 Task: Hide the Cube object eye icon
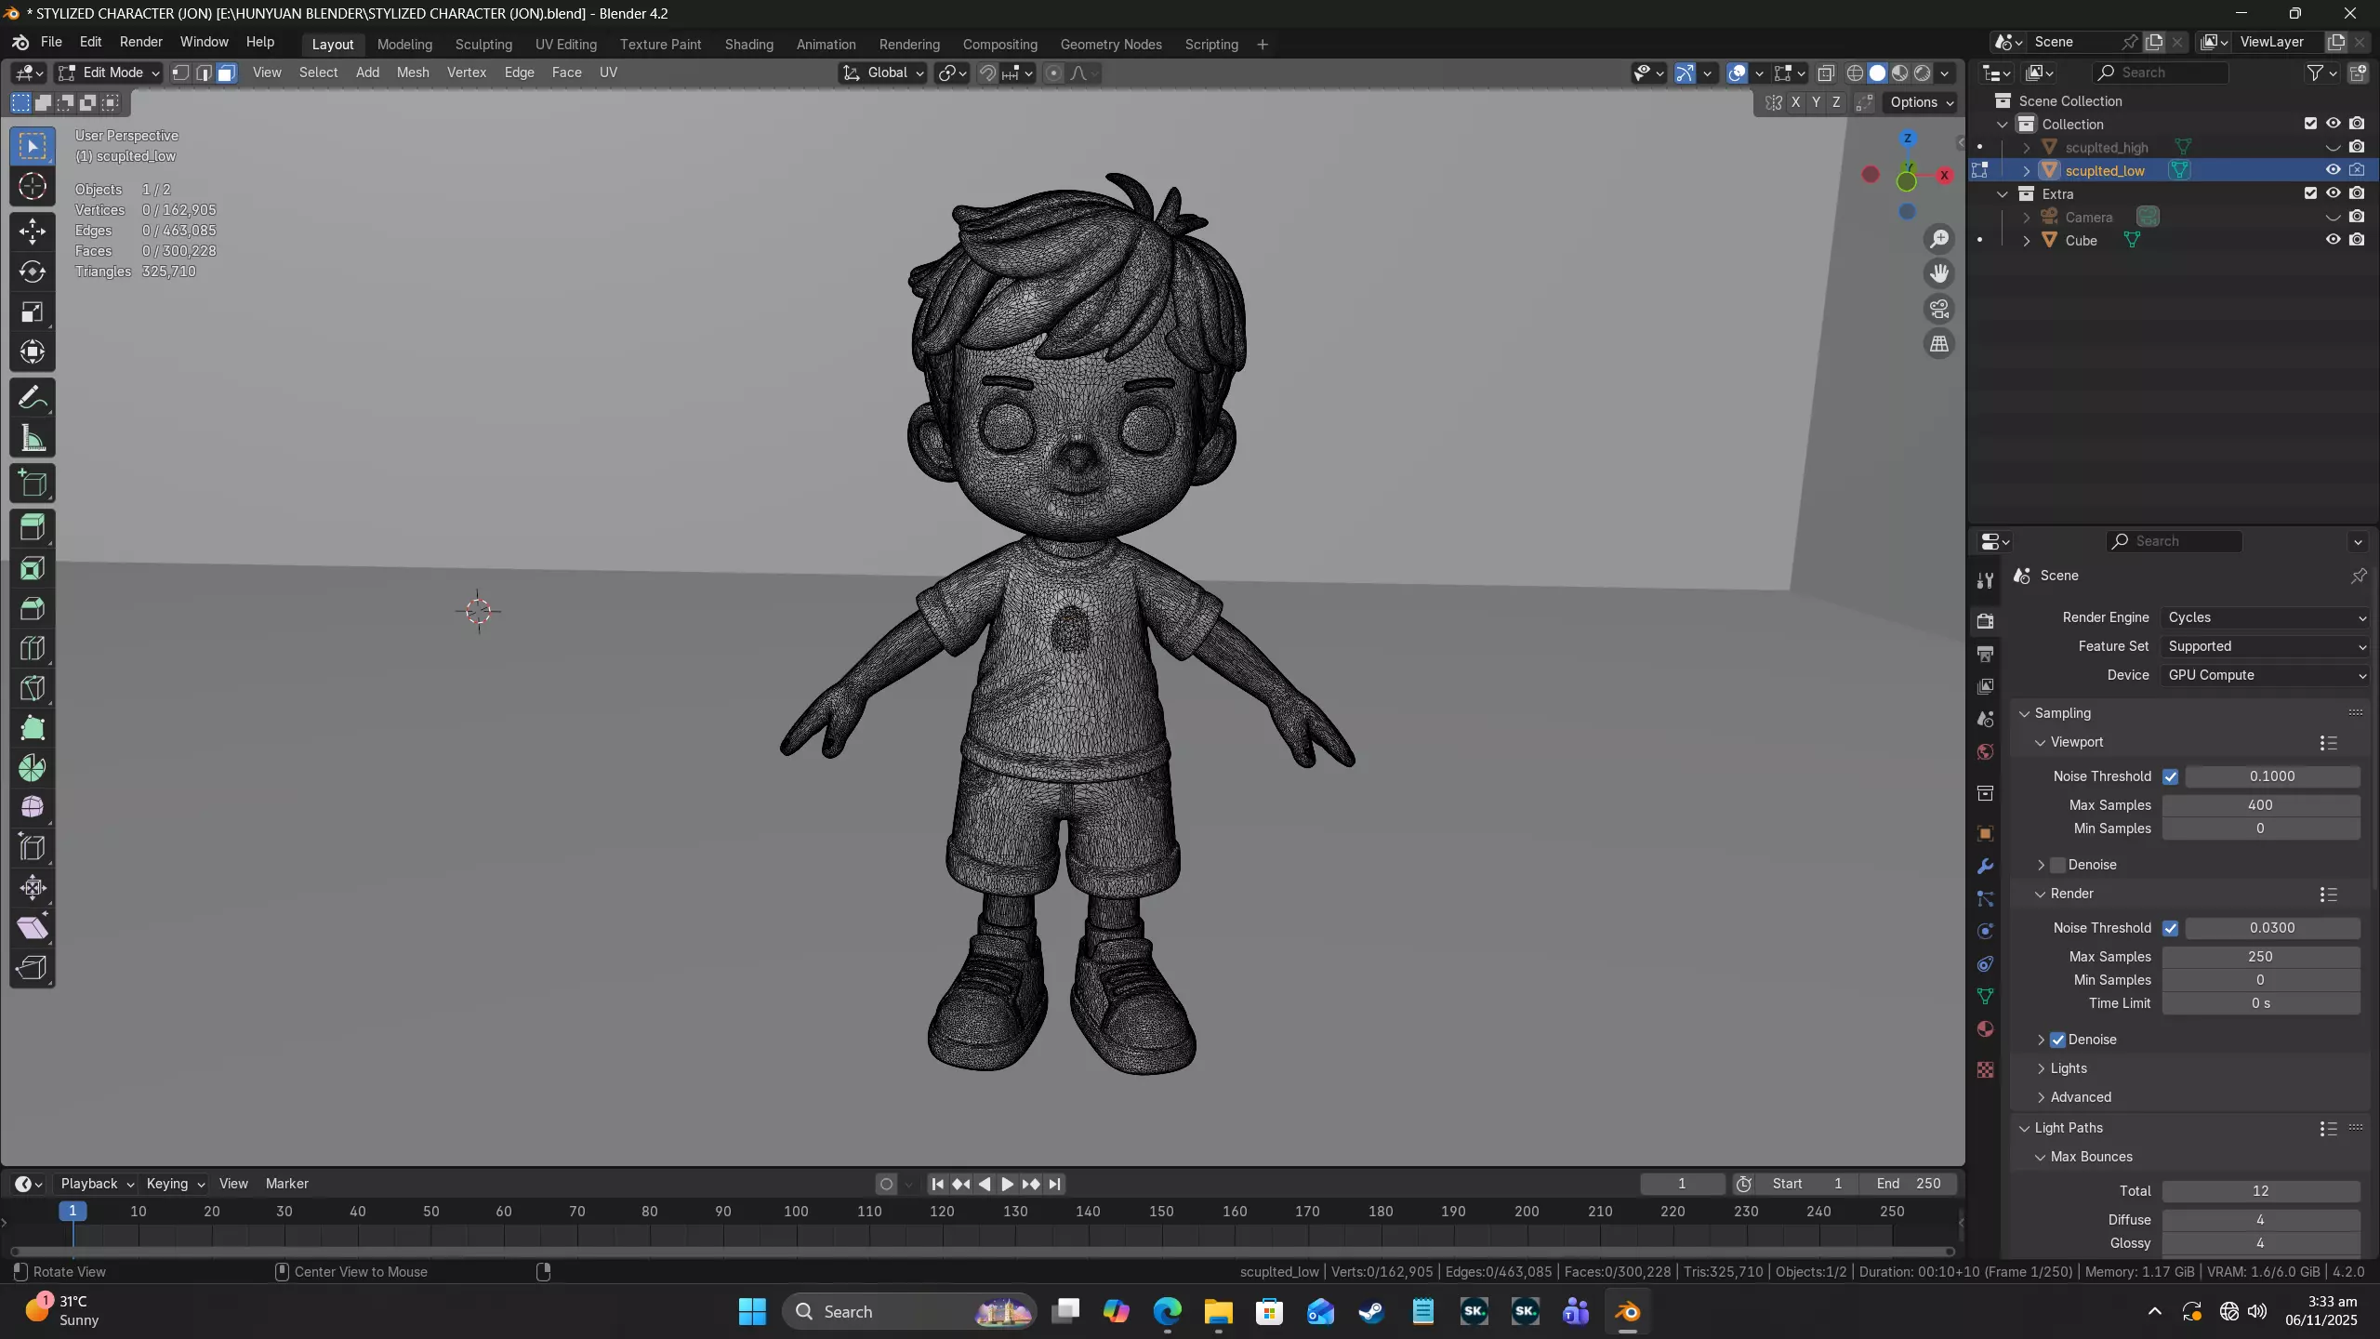[x=2334, y=240]
